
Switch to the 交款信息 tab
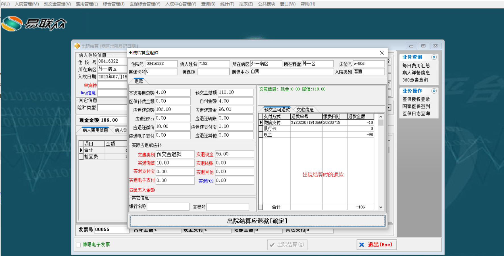305,110
